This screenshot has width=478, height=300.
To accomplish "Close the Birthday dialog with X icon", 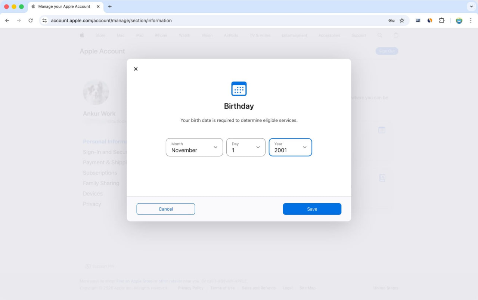I will pyautogui.click(x=136, y=69).
